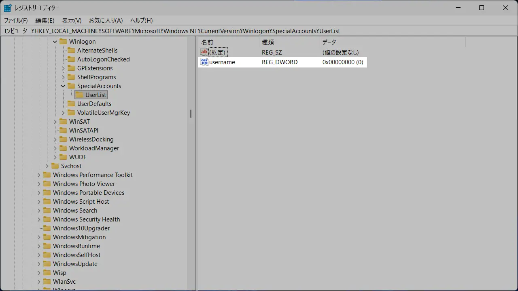Viewport: 518px width, 291px height.
Task: Open the ファイル(F) menu
Action: point(16,20)
